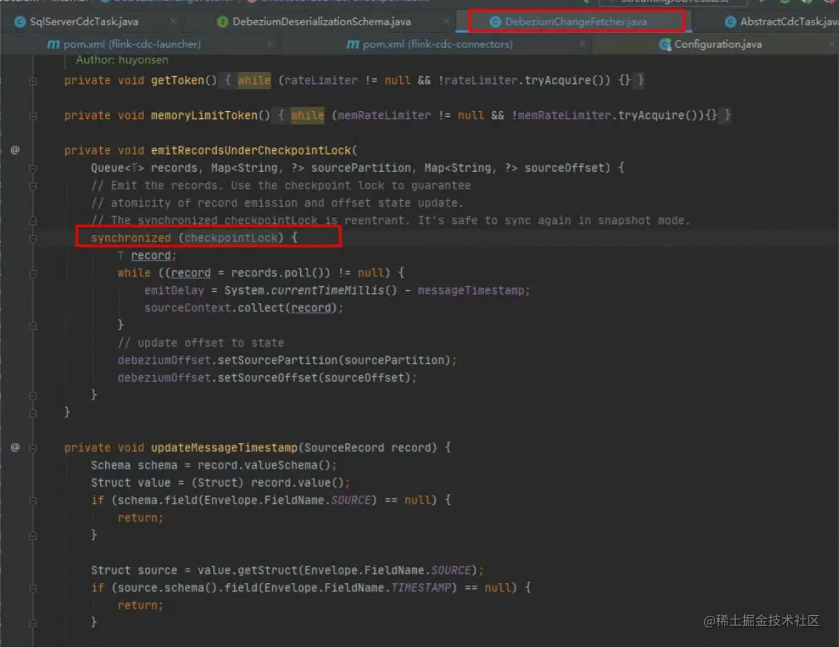Viewport: 839px width, 647px height.
Task: Collapse the comment block starting '// Emit the records'
Action: [33, 186]
